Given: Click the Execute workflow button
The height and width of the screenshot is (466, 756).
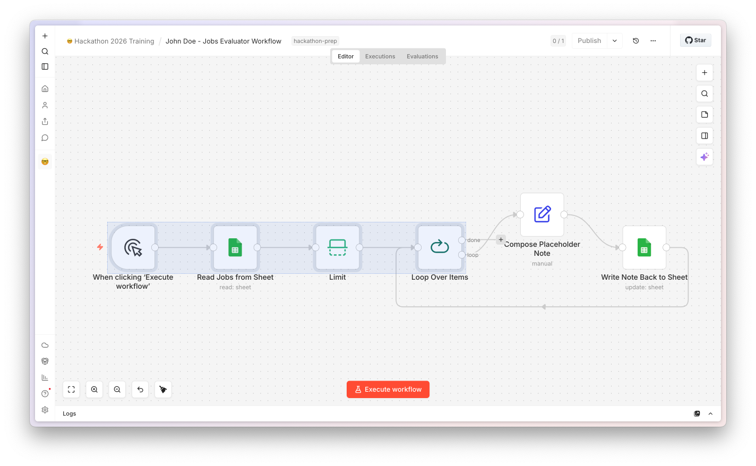Looking at the screenshot, I should (388, 390).
